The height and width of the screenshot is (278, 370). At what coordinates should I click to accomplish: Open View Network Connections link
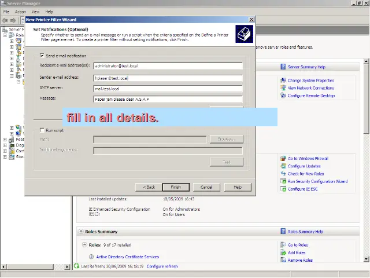tap(311, 88)
